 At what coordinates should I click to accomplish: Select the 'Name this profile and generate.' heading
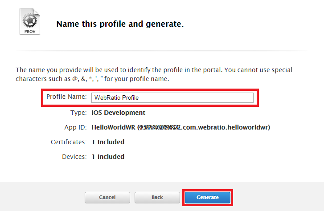tap(120, 24)
